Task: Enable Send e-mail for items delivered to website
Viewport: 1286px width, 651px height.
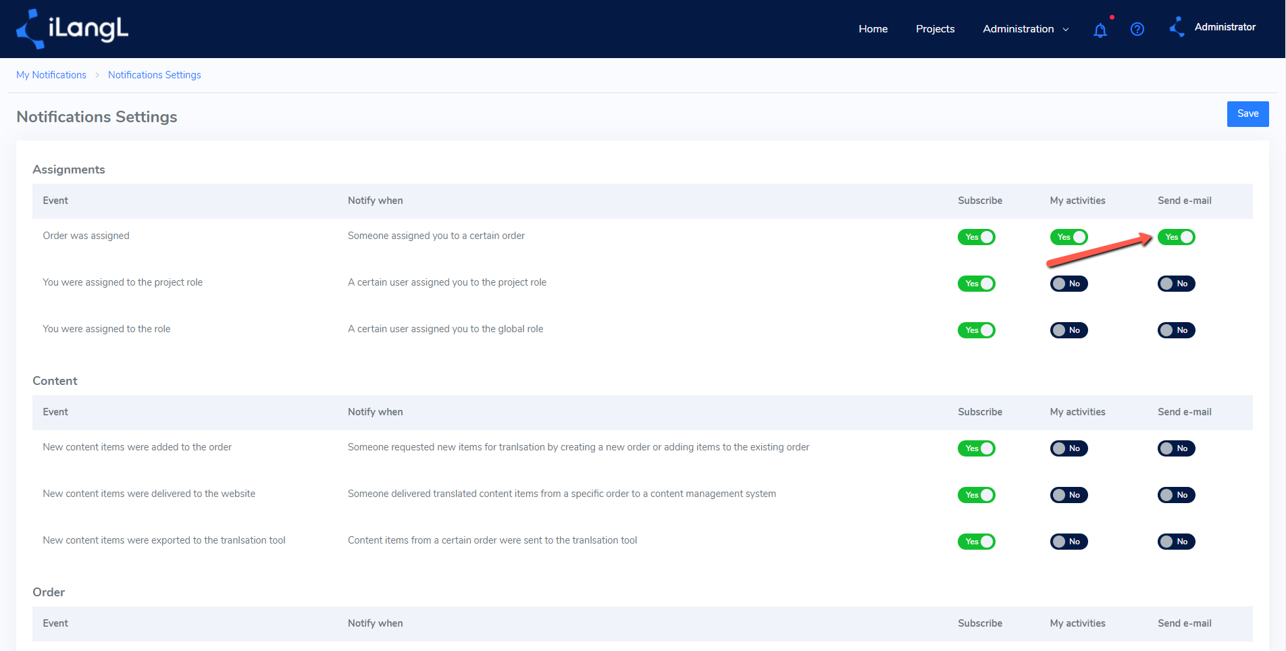Action: pyautogui.click(x=1177, y=495)
